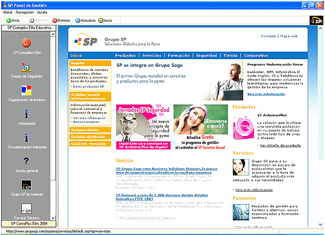
Task: Open SP Contaplus Elite icon
Action: click(26, 43)
